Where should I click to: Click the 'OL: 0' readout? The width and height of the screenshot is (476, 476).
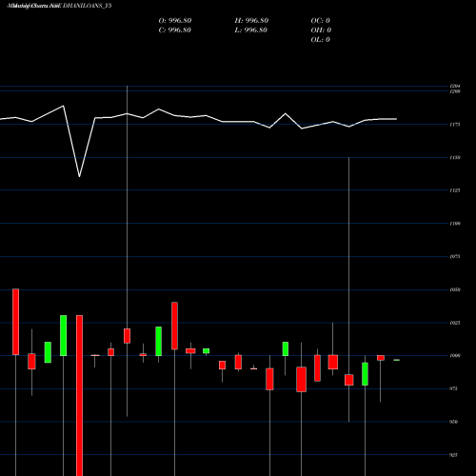tap(321, 40)
